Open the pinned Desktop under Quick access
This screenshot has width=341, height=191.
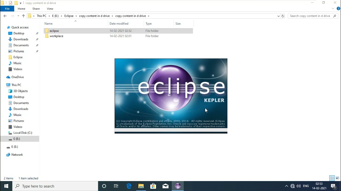point(19,33)
